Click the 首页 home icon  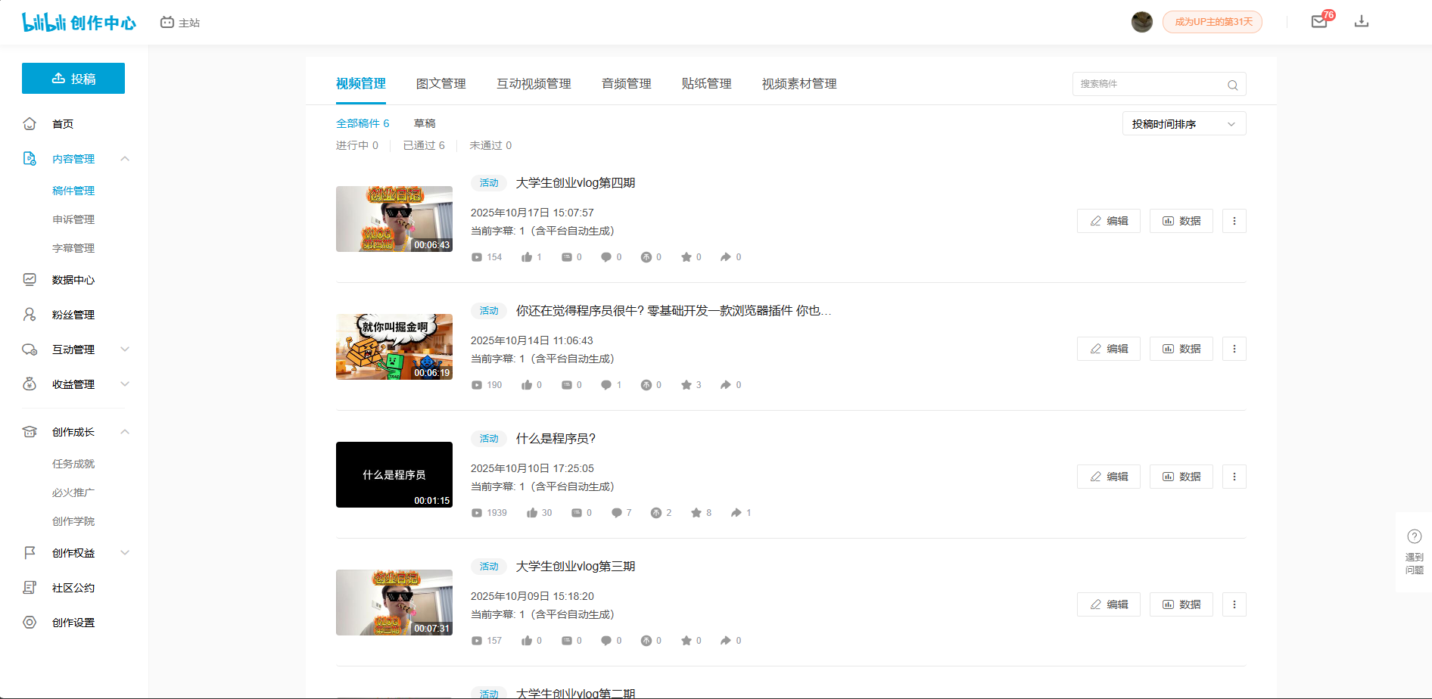coord(30,123)
